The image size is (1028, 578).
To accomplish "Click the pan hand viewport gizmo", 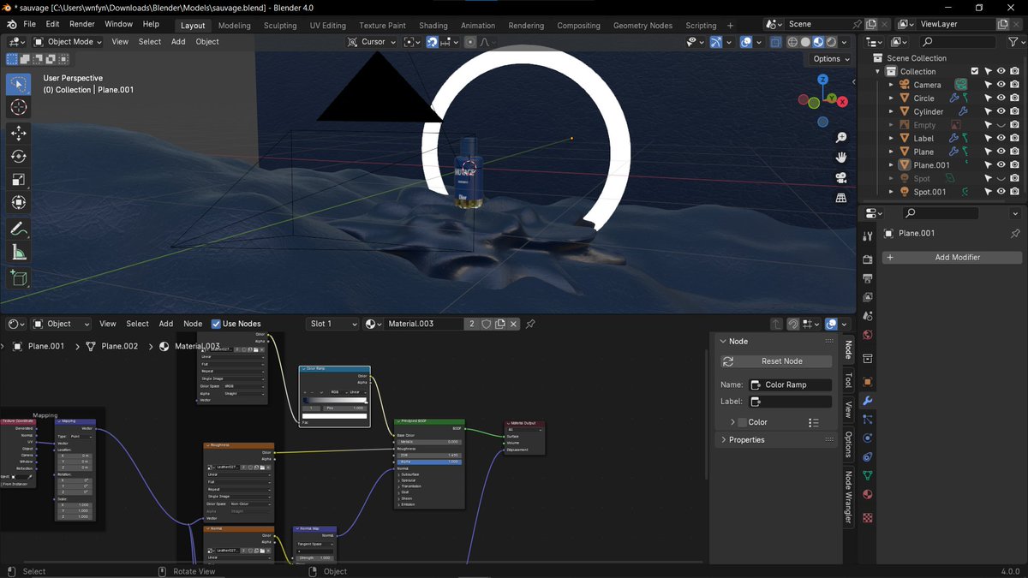I will (841, 158).
